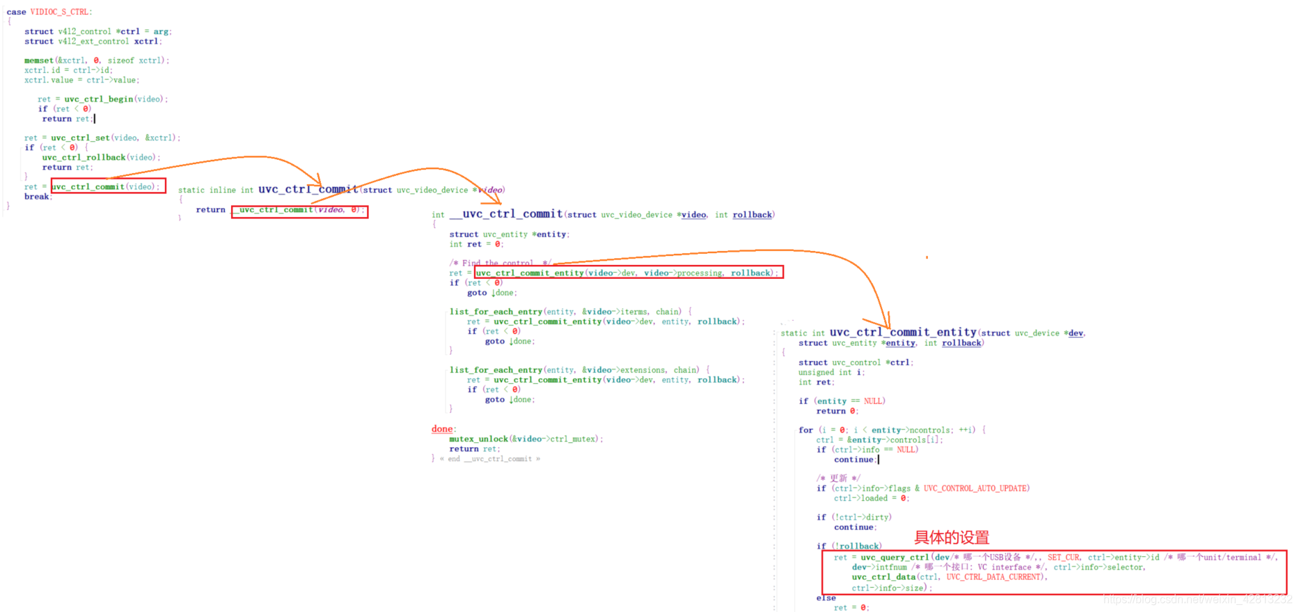Click the 'ctrl->loaded = 0;' assignment

point(872,498)
